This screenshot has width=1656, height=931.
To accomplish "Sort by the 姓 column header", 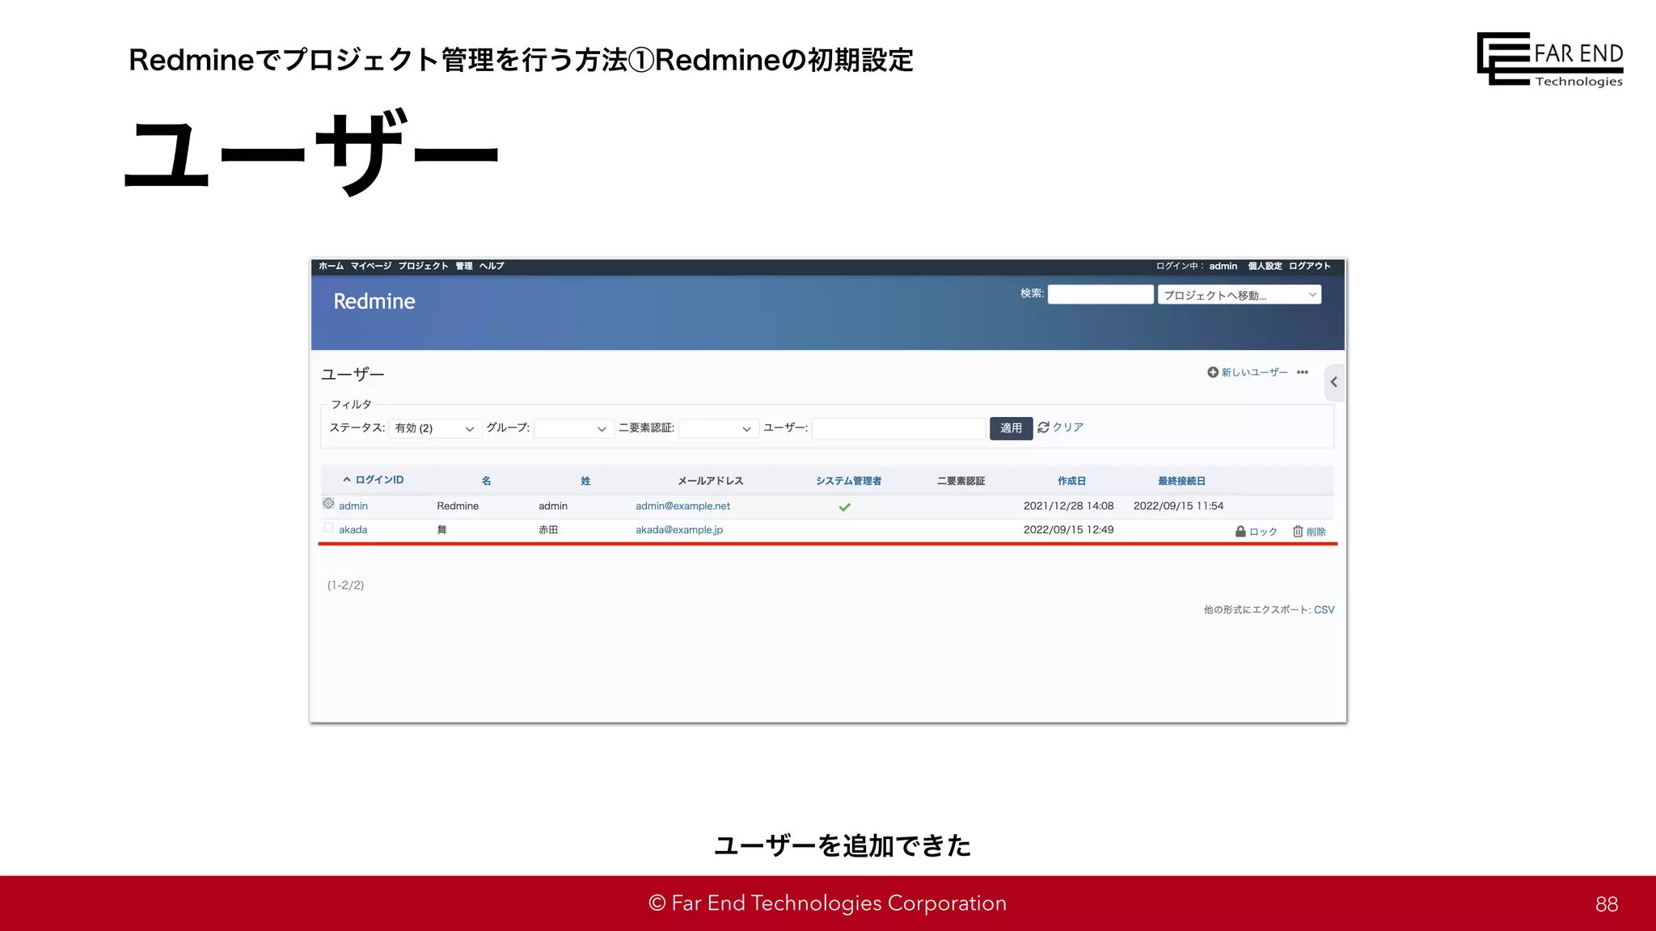I will pyautogui.click(x=585, y=481).
